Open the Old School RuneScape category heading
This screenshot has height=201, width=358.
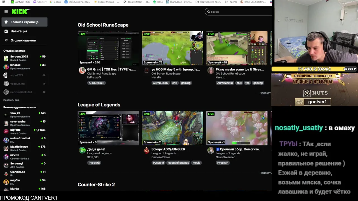103,25
